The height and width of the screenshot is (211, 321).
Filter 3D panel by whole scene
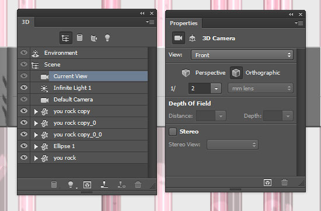point(66,38)
